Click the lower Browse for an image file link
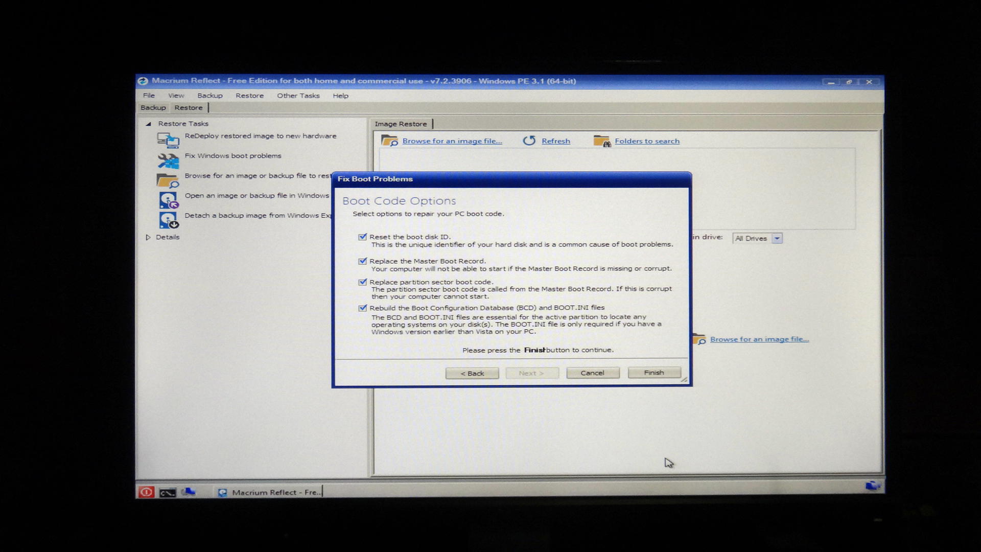Image resolution: width=981 pixels, height=552 pixels. pos(759,339)
